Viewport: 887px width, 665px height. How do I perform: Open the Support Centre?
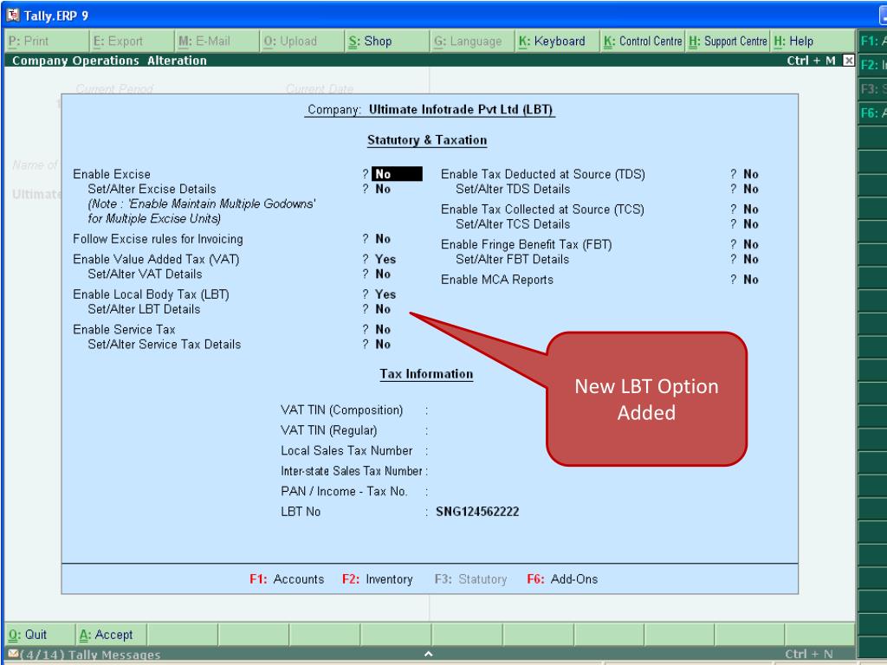coord(728,42)
